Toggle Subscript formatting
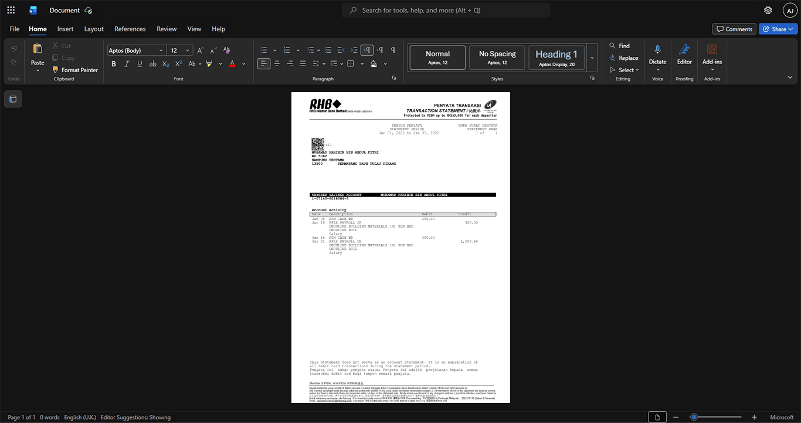The width and height of the screenshot is (801, 423). tap(165, 63)
